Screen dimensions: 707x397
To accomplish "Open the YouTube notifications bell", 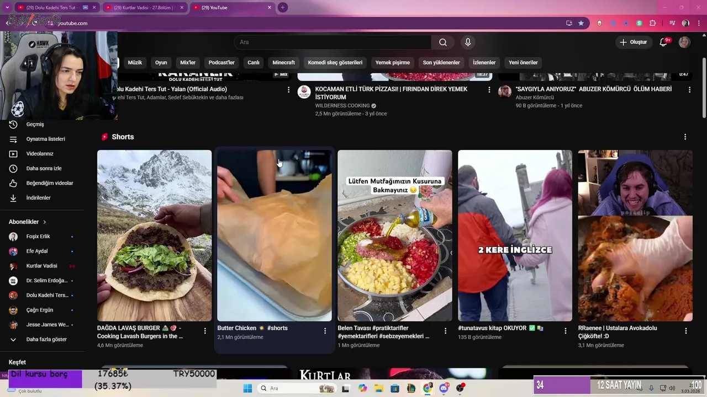I will pos(664,42).
